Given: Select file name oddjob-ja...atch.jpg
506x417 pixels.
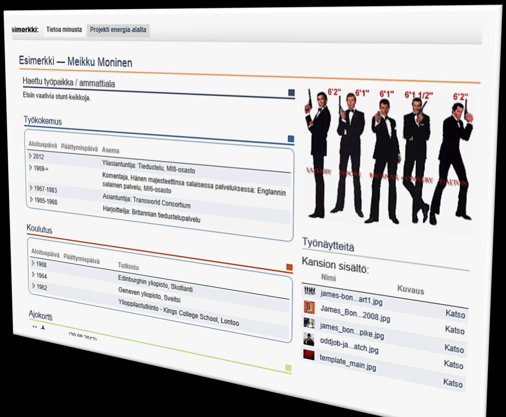Looking at the screenshot, I should click(x=349, y=346).
